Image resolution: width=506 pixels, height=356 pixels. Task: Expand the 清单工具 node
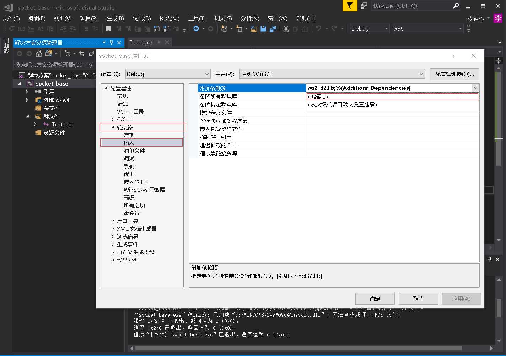(113, 221)
